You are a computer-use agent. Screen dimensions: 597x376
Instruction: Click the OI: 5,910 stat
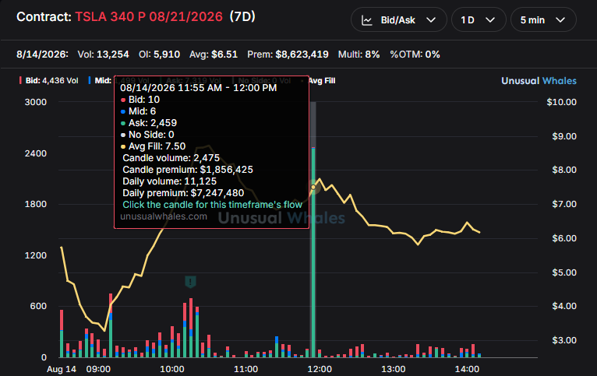pos(159,54)
